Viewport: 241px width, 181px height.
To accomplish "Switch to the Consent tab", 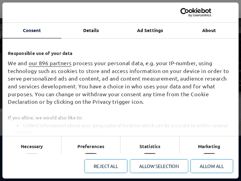I will coord(32,31).
